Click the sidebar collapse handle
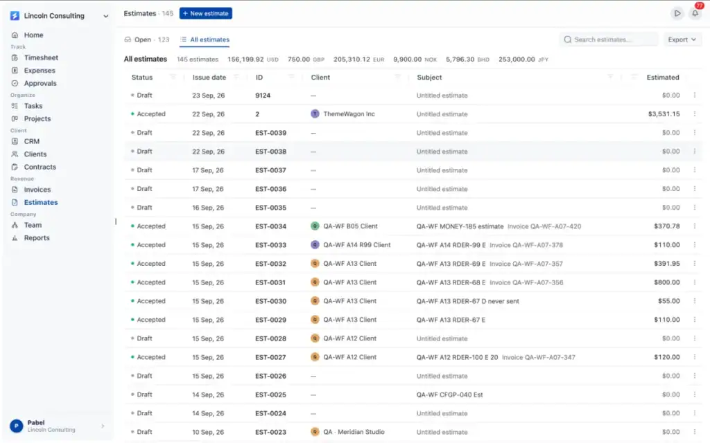The width and height of the screenshot is (710, 443). 116,221
